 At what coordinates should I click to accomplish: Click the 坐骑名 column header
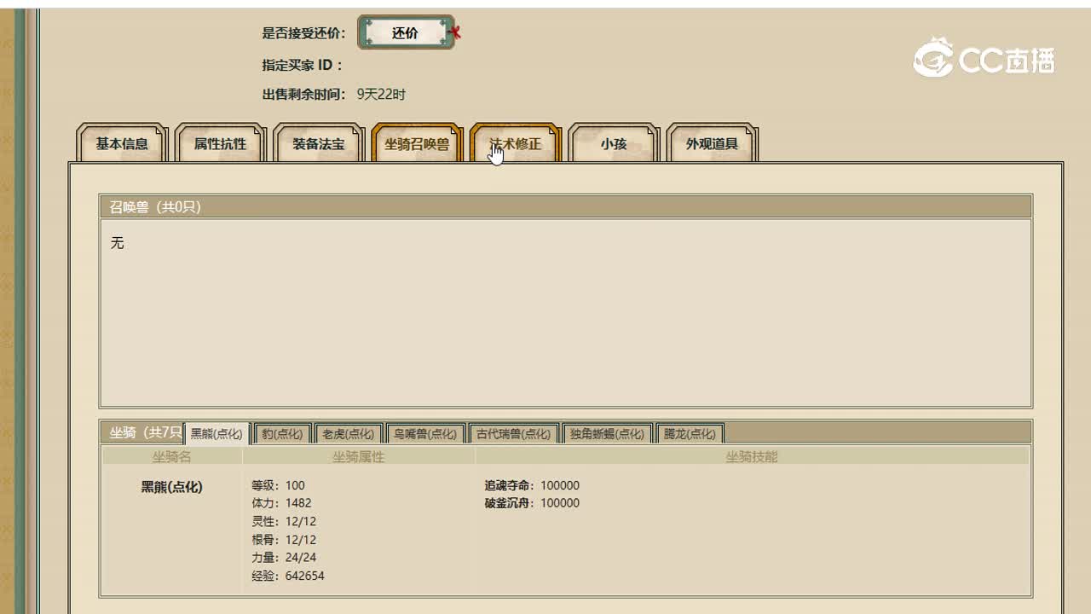tap(172, 457)
